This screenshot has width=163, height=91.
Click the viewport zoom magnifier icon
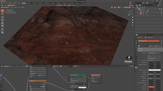132,17
